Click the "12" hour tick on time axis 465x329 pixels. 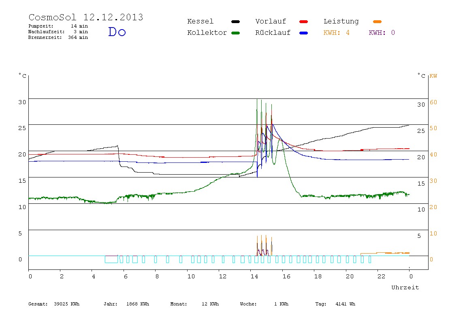click(223, 276)
